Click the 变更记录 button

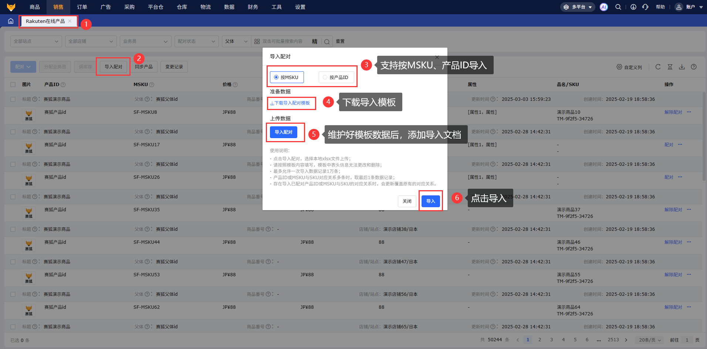[174, 67]
